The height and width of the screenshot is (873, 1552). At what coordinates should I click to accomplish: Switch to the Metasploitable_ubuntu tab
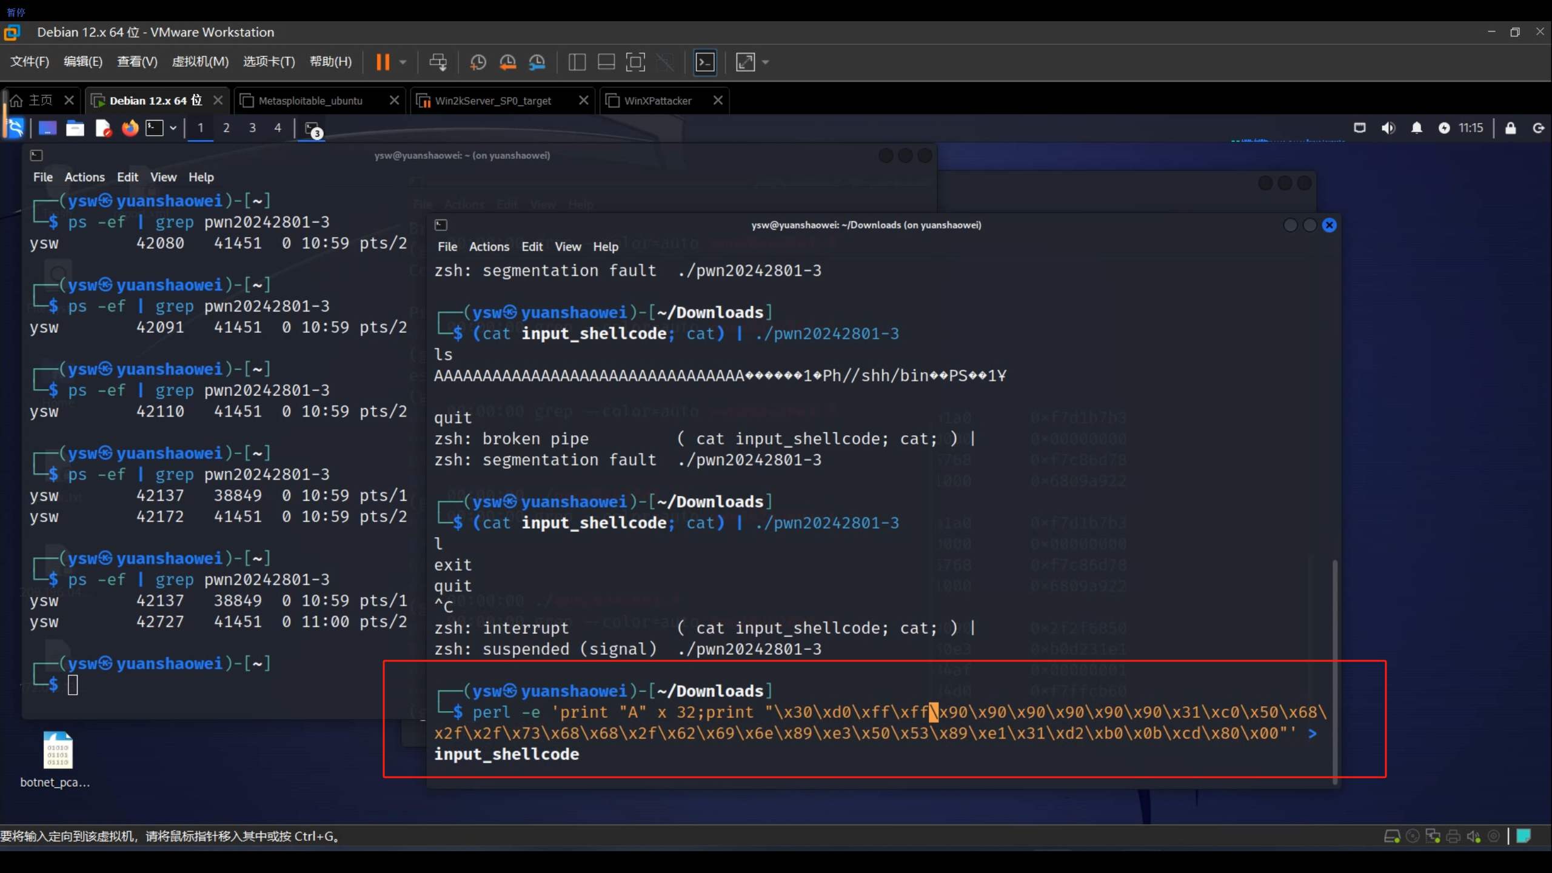[310, 101]
